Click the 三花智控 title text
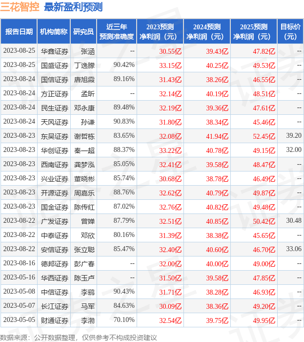 click(20, 7)
